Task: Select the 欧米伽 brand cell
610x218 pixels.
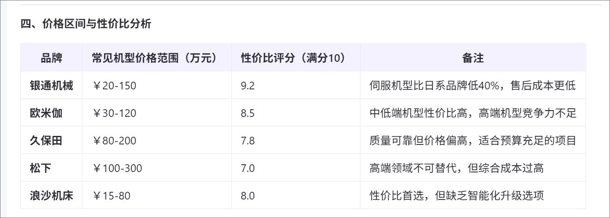Action: coord(46,113)
